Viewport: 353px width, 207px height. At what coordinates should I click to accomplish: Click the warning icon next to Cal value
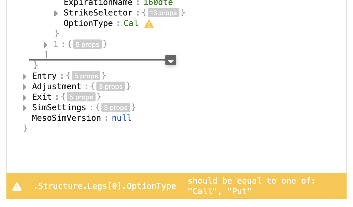(x=149, y=24)
